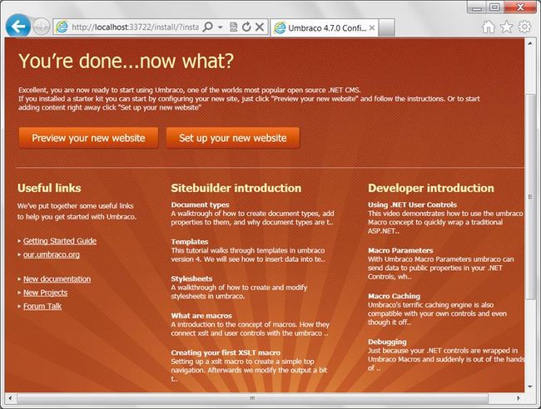This screenshot has height=409, width=541.
Task: Restore down the browser window
Action: (x=494, y=7)
